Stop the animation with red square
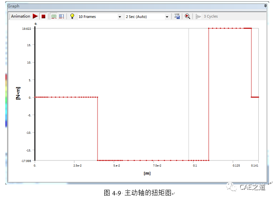 (x=43, y=16)
